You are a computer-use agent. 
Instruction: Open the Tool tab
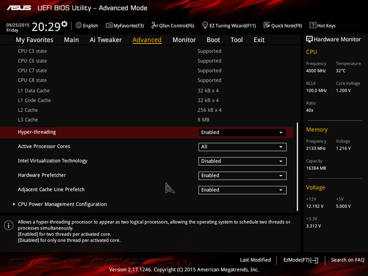[237, 40]
